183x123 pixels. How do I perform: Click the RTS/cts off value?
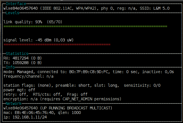click(47, 94)
